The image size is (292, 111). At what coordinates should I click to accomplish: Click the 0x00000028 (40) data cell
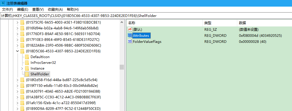(253, 41)
